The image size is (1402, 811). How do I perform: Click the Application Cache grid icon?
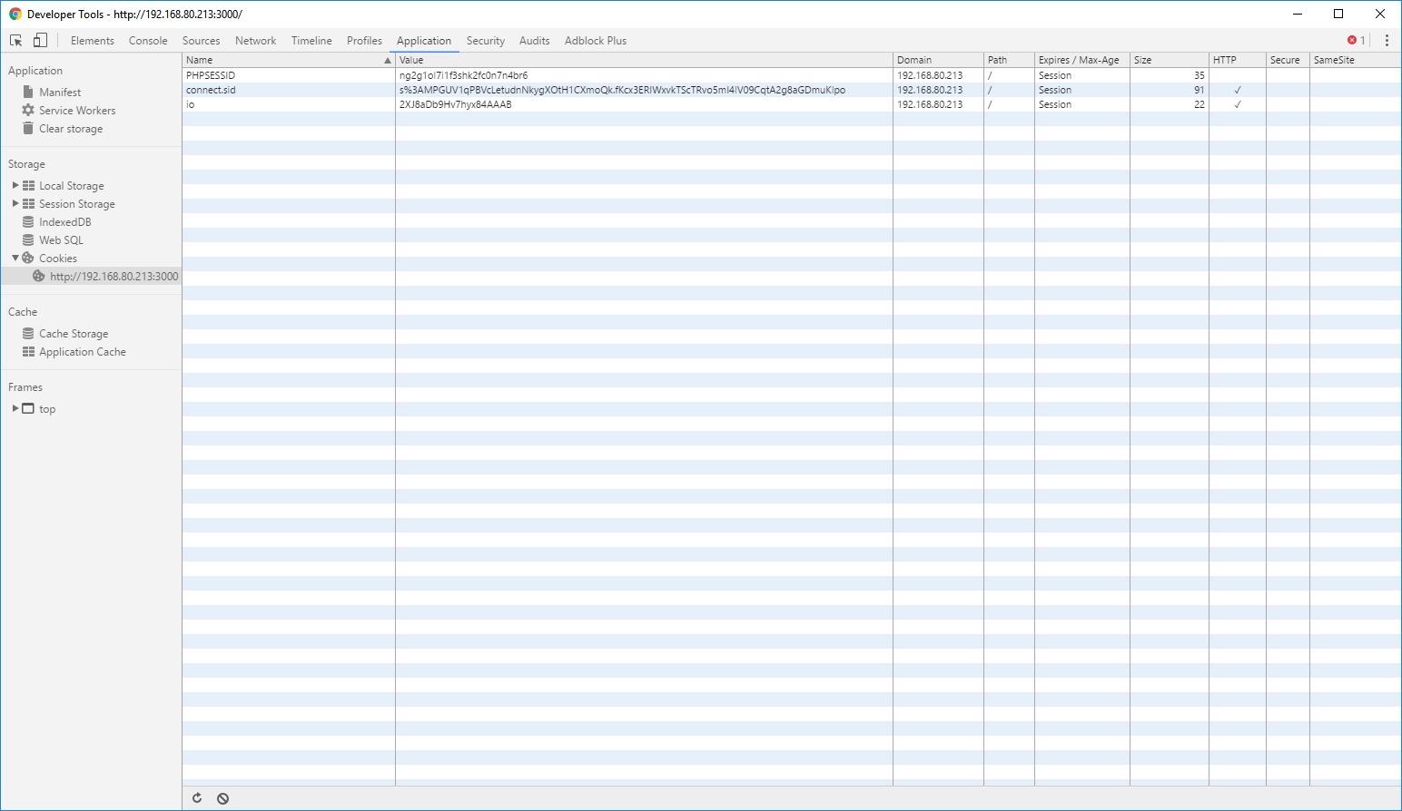(x=29, y=351)
